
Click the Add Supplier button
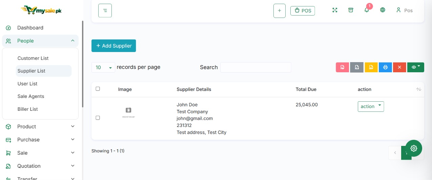[x=114, y=46]
